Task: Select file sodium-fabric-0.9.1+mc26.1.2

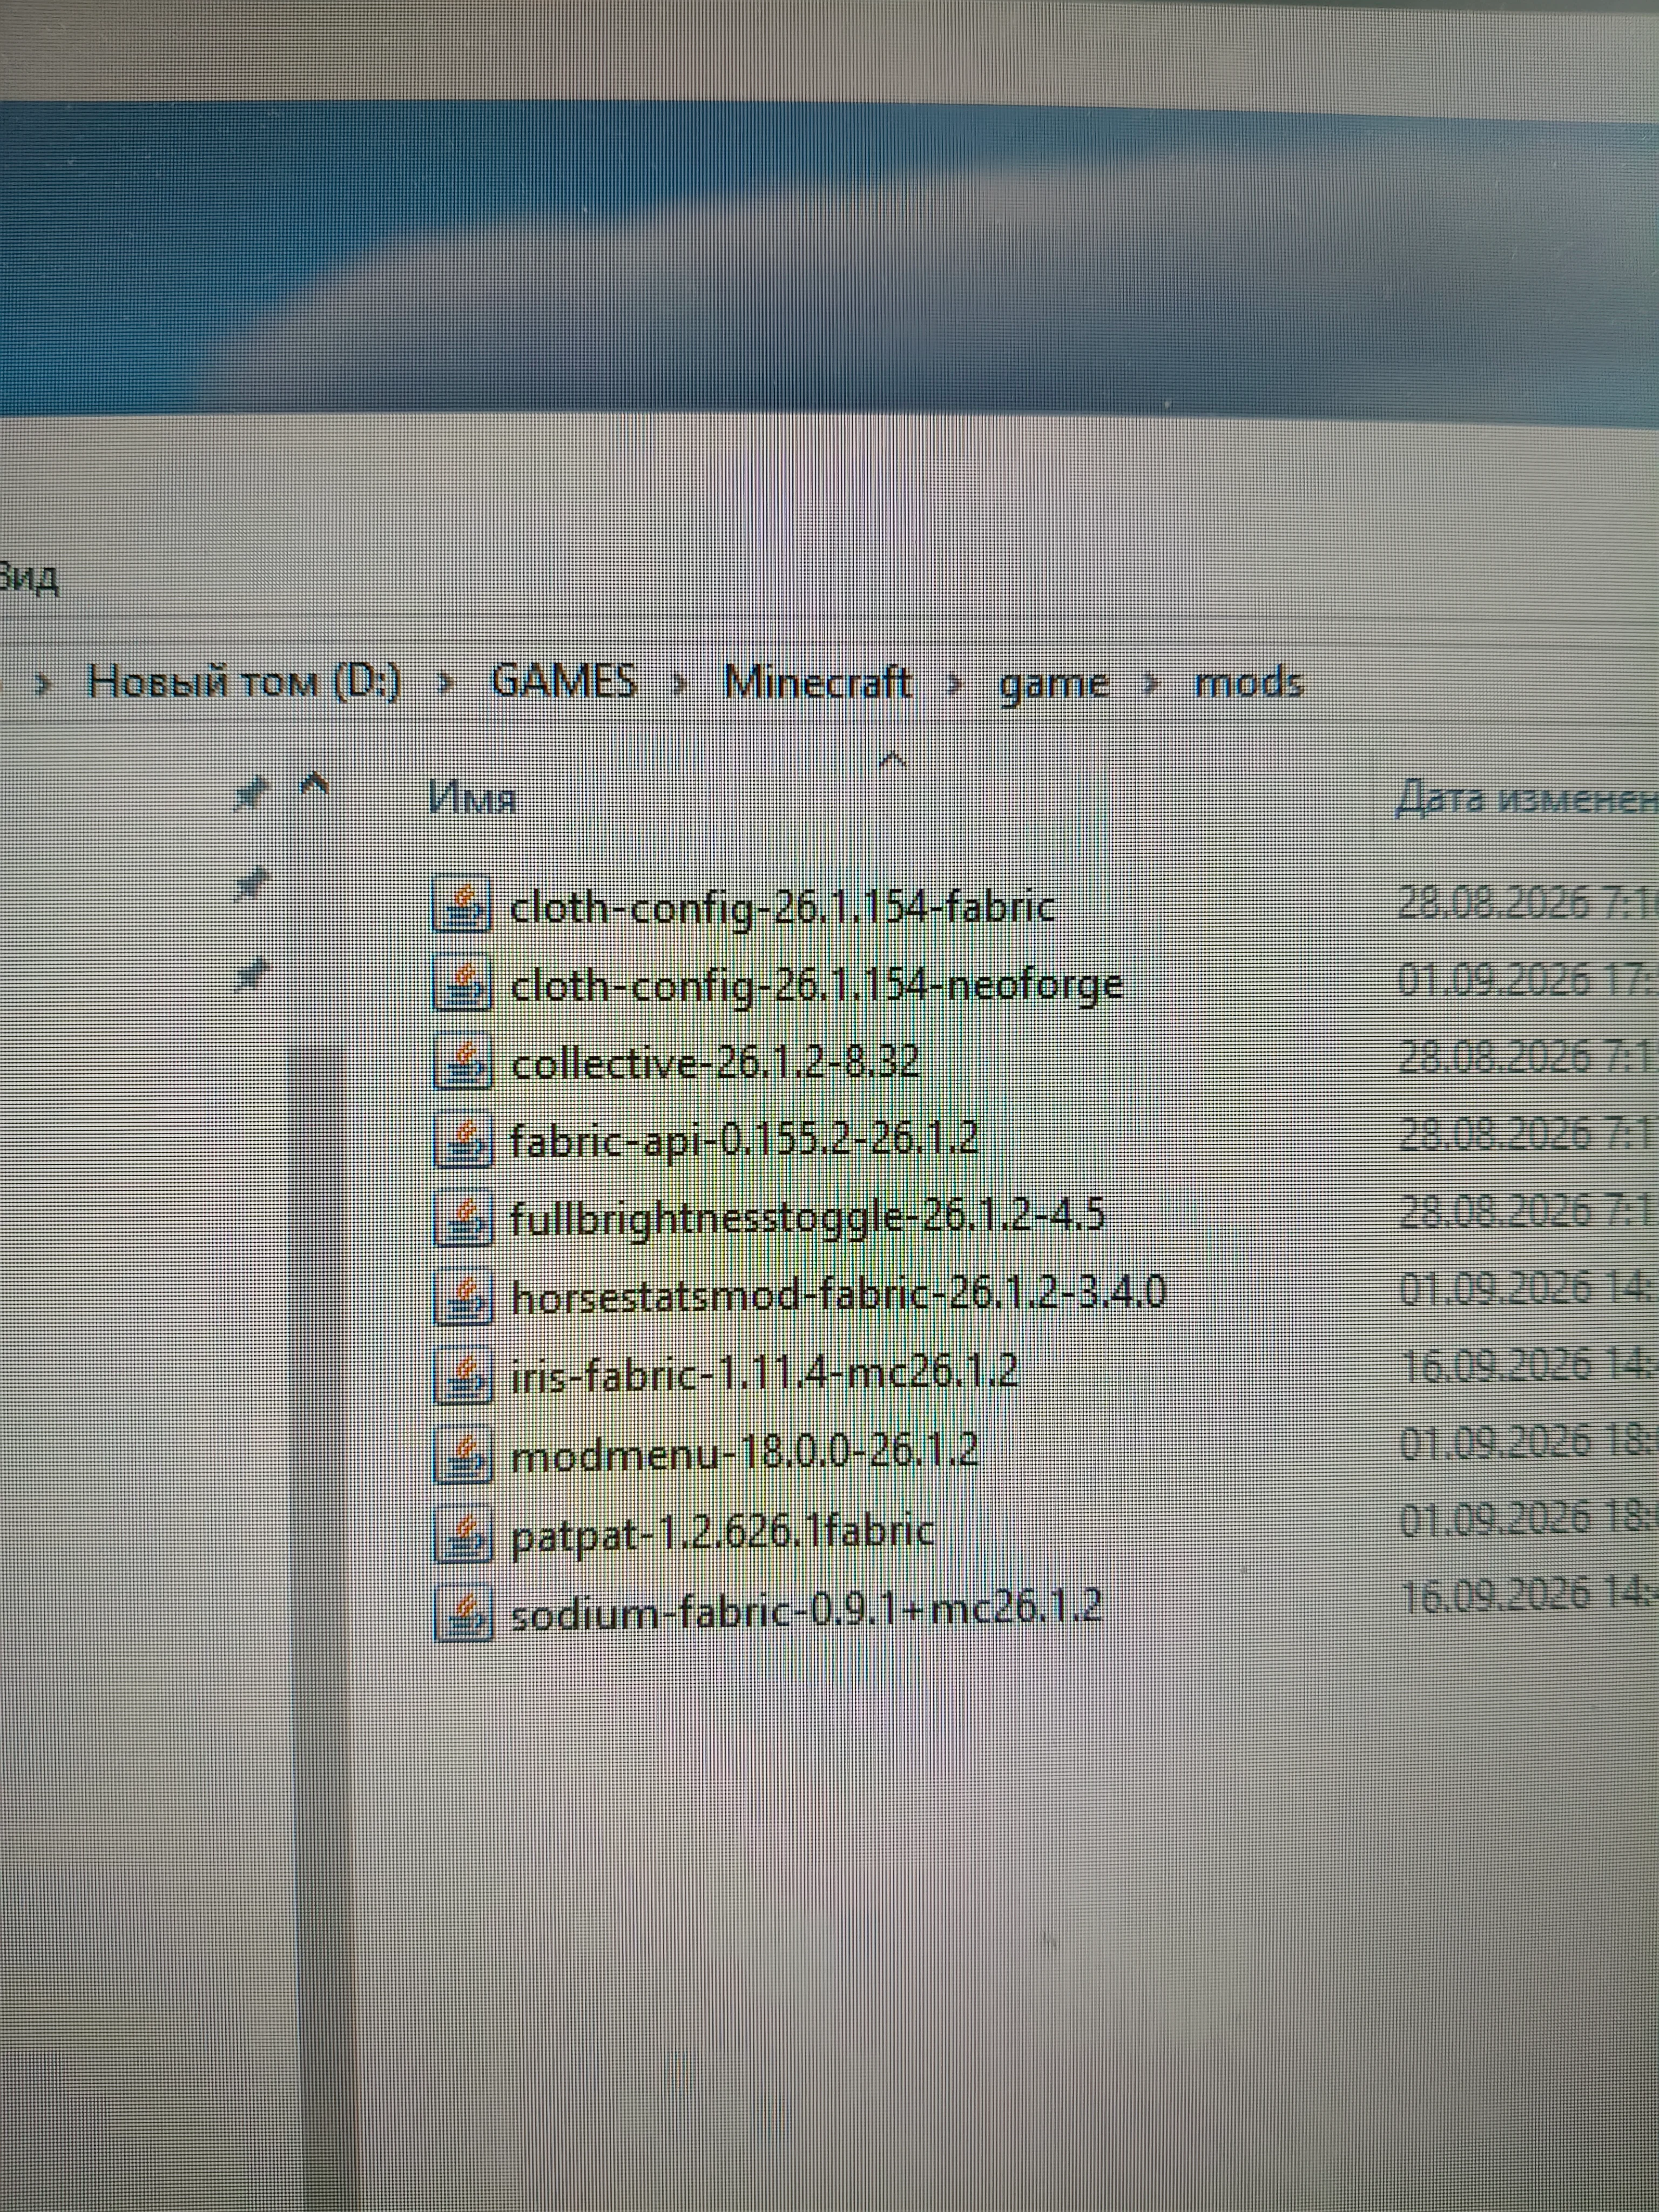Action: [806, 1612]
